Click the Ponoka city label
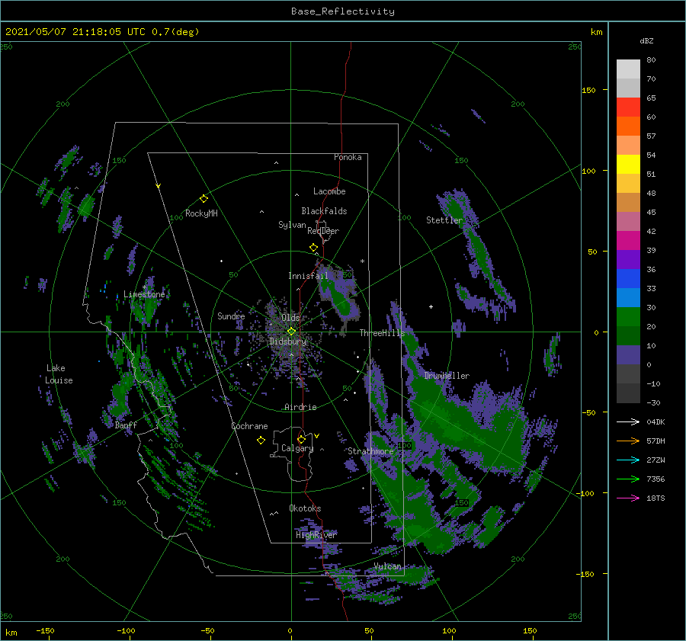Viewport: 686px width, 641px height. coord(348,157)
